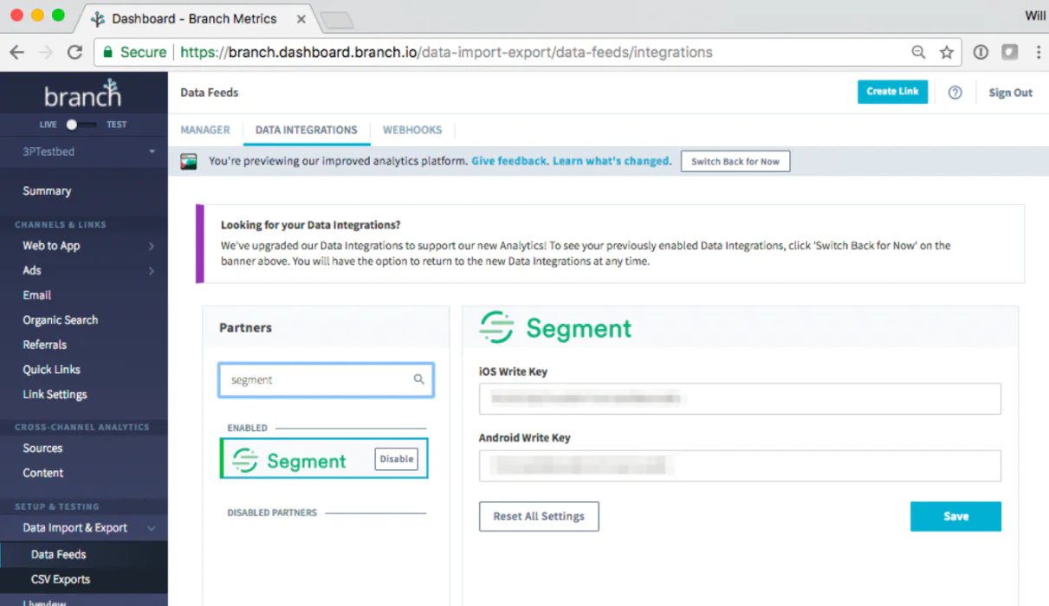Click Switch Back for Now in the banner

coord(735,161)
